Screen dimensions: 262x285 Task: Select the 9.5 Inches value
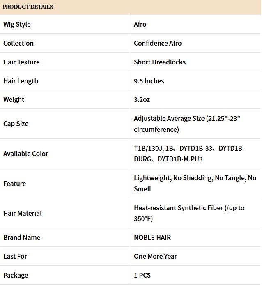[x=149, y=81]
